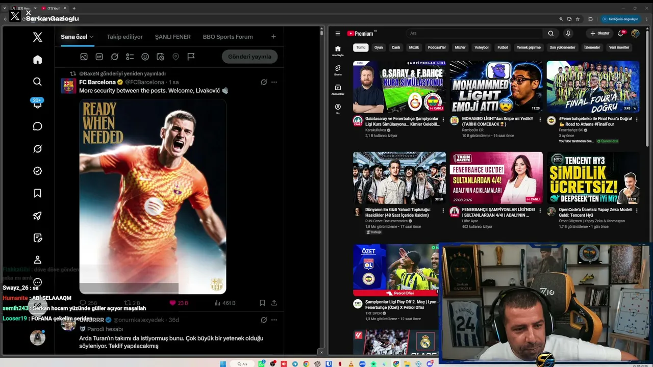Open video options for MOHAMED LİGHT video

[x=540, y=120]
